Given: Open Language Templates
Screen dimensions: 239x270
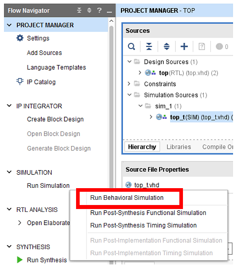Looking at the screenshot, I should (56, 67).
